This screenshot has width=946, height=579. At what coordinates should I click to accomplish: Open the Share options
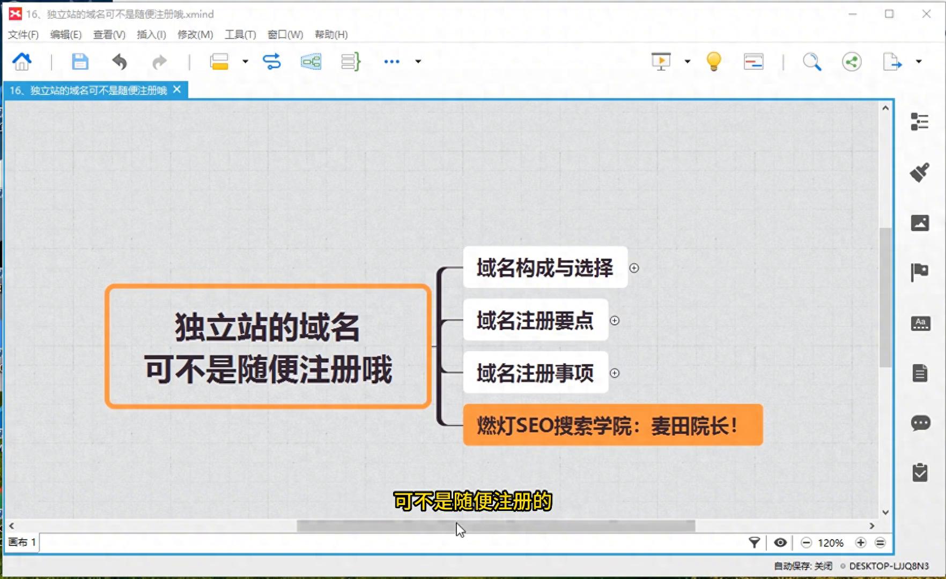[x=851, y=62]
